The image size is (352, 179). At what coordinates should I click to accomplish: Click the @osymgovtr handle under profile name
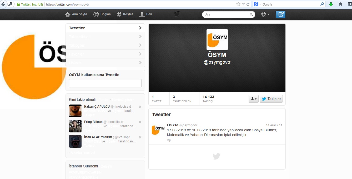click(217, 62)
